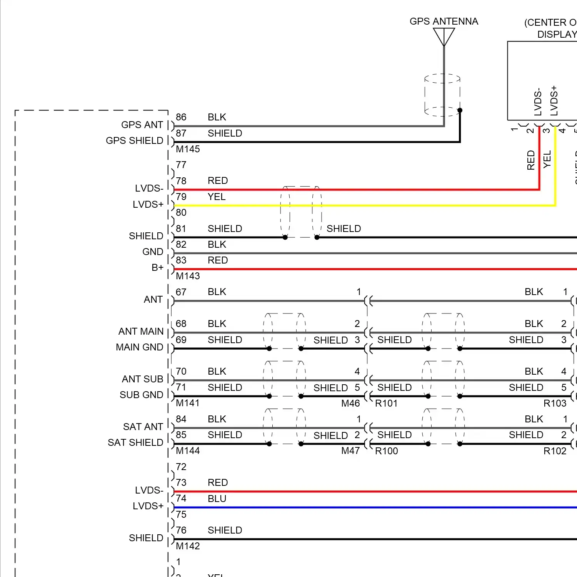
Task: Click the red wire from pin 83
Action: point(375,269)
